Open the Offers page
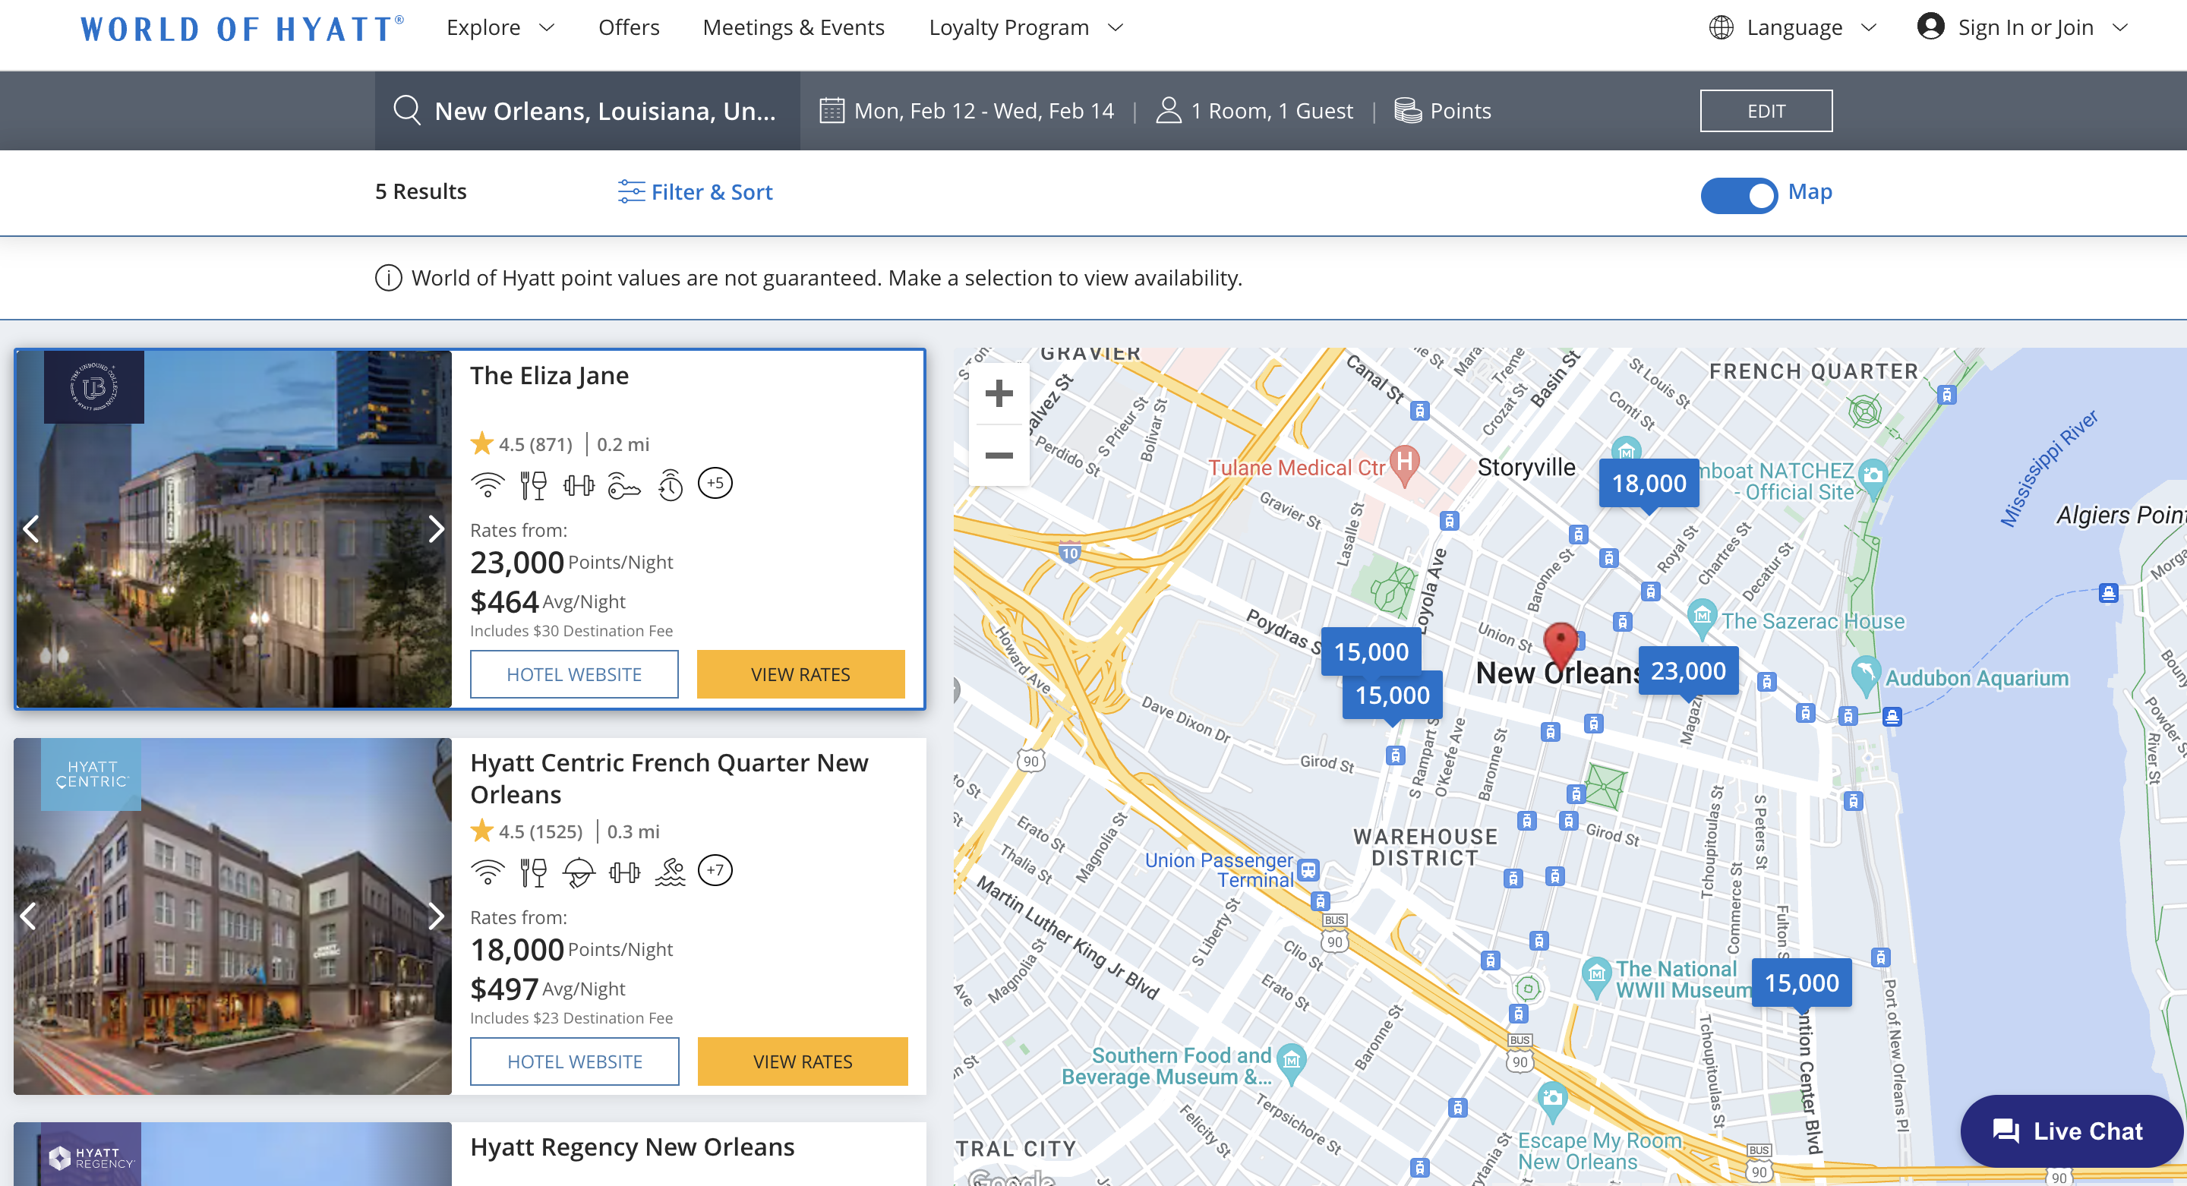Screen dimensions: 2187x1186 628,28
